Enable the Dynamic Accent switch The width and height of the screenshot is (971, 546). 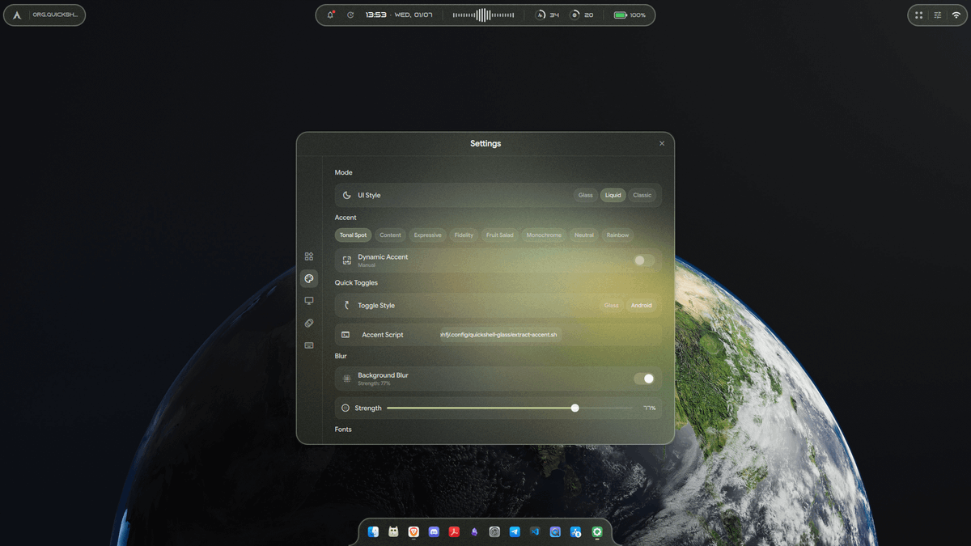(x=644, y=260)
